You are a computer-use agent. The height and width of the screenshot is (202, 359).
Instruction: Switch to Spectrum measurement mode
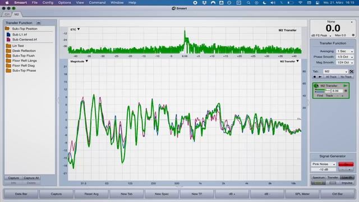(x=319, y=177)
